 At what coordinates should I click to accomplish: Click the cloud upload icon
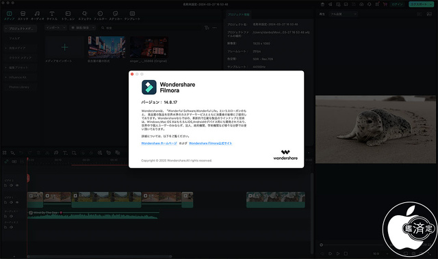[x=361, y=4]
